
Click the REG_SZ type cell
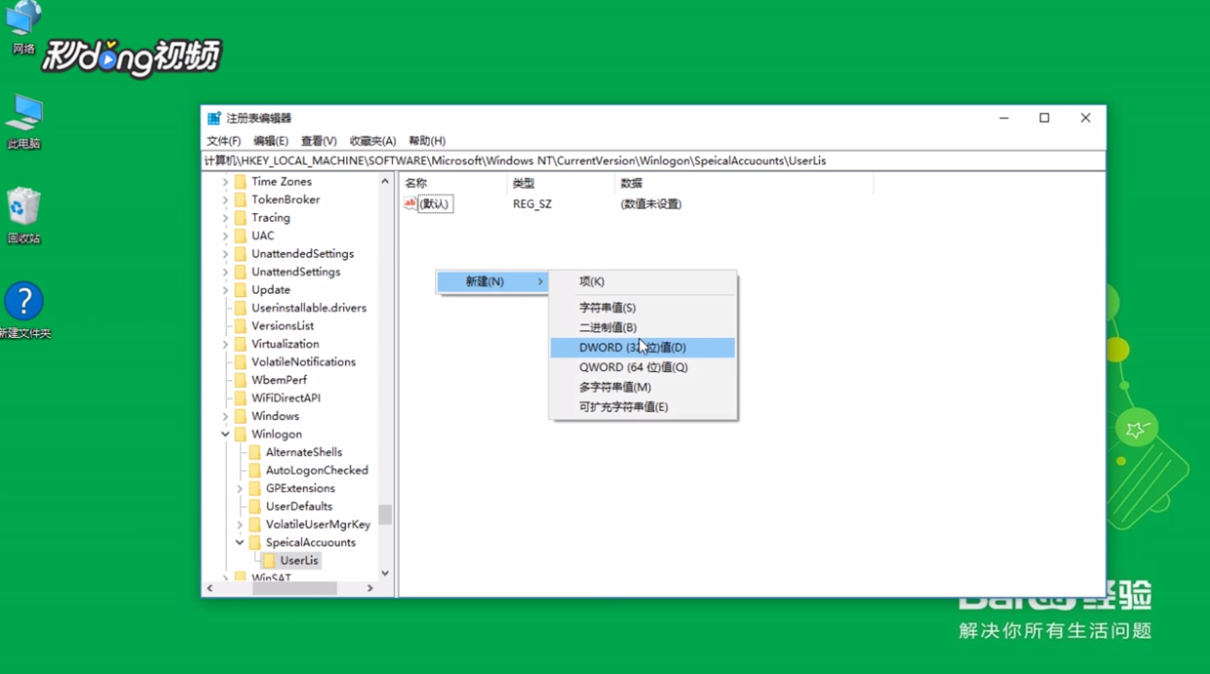[x=533, y=204]
